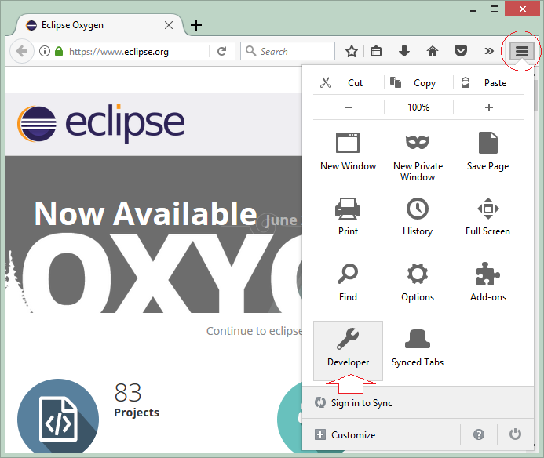This screenshot has height=458, width=544.
Task: Select the Eclipse Oxygen tab
Action: click(97, 25)
